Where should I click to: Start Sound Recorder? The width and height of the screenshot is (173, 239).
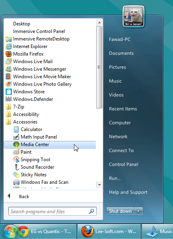click(33, 167)
